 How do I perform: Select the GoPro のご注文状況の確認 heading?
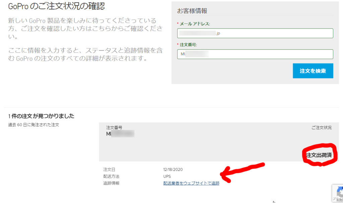[56, 6]
